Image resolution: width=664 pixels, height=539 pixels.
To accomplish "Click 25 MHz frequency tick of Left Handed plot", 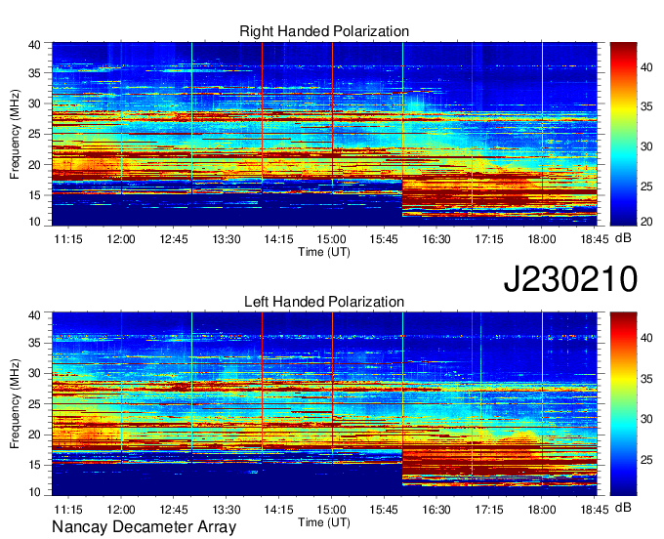I will pos(34,404).
